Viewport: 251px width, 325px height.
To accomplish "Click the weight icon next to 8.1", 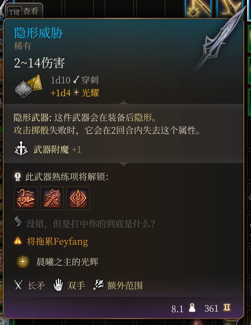I will point(192,308).
